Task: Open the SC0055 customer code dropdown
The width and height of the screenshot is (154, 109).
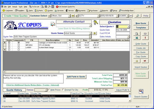Action: [x=128, y=16]
